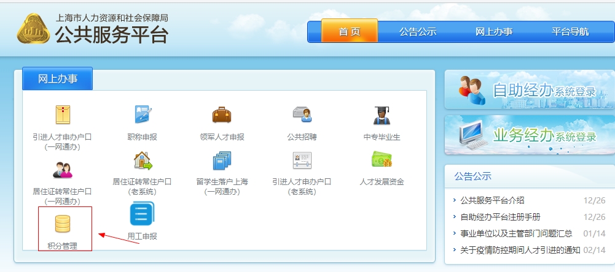Click the 用工申报 text label
This screenshot has width=615, height=272.
(143, 236)
